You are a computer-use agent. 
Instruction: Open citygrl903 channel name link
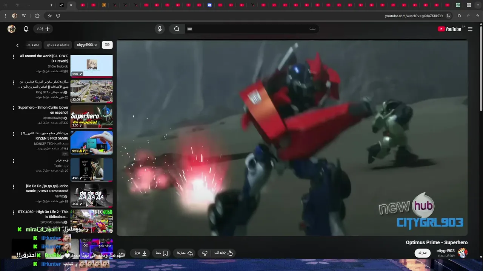coord(445,251)
